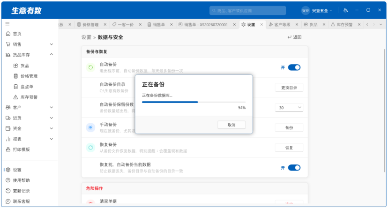Open 打印模板 printer icon

pyautogui.click(x=8, y=149)
